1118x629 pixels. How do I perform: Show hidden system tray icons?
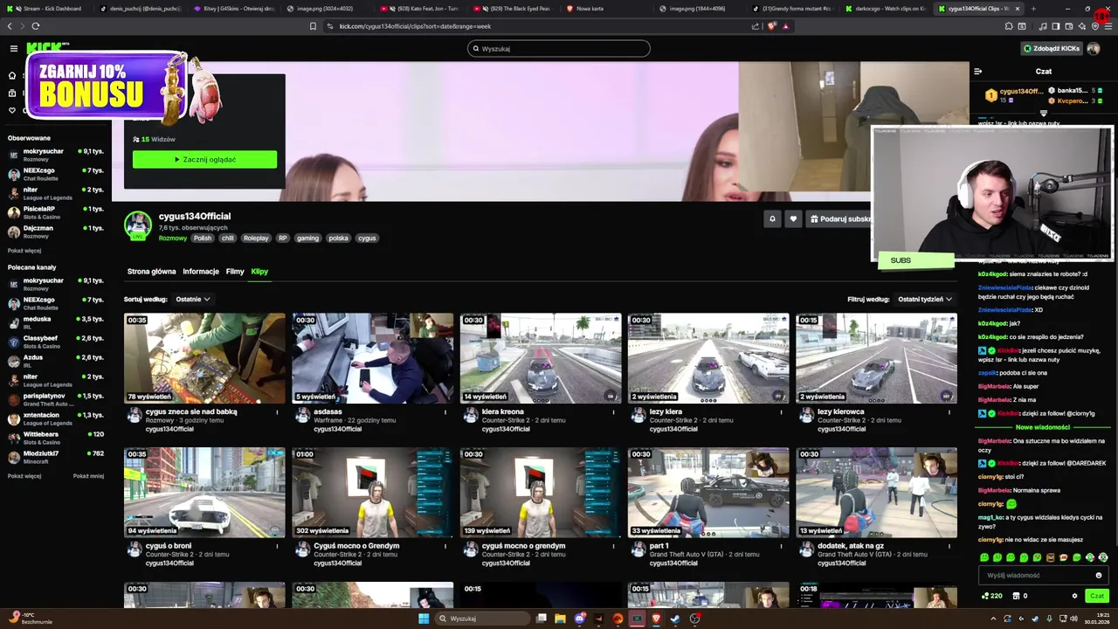click(993, 619)
